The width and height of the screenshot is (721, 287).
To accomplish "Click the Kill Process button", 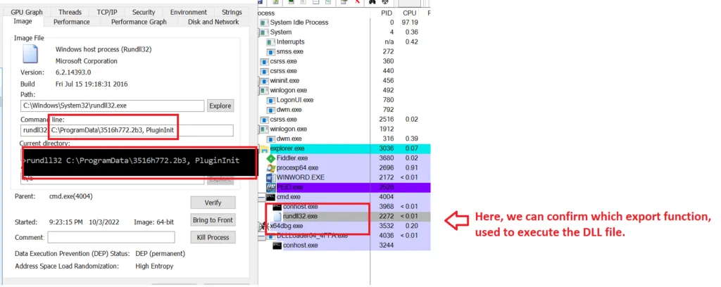I will (x=213, y=237).
